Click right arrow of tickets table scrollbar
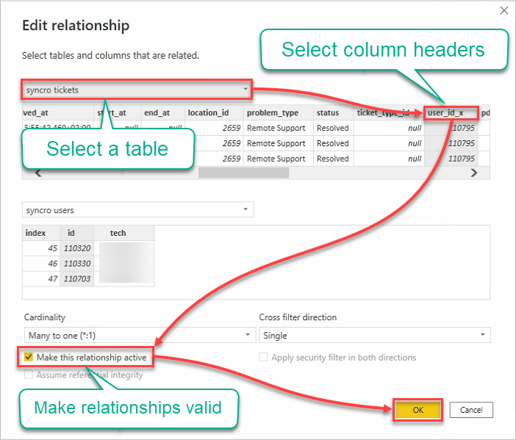The height and width of the screenshot is (440, 516). click(x=474, y=173)
